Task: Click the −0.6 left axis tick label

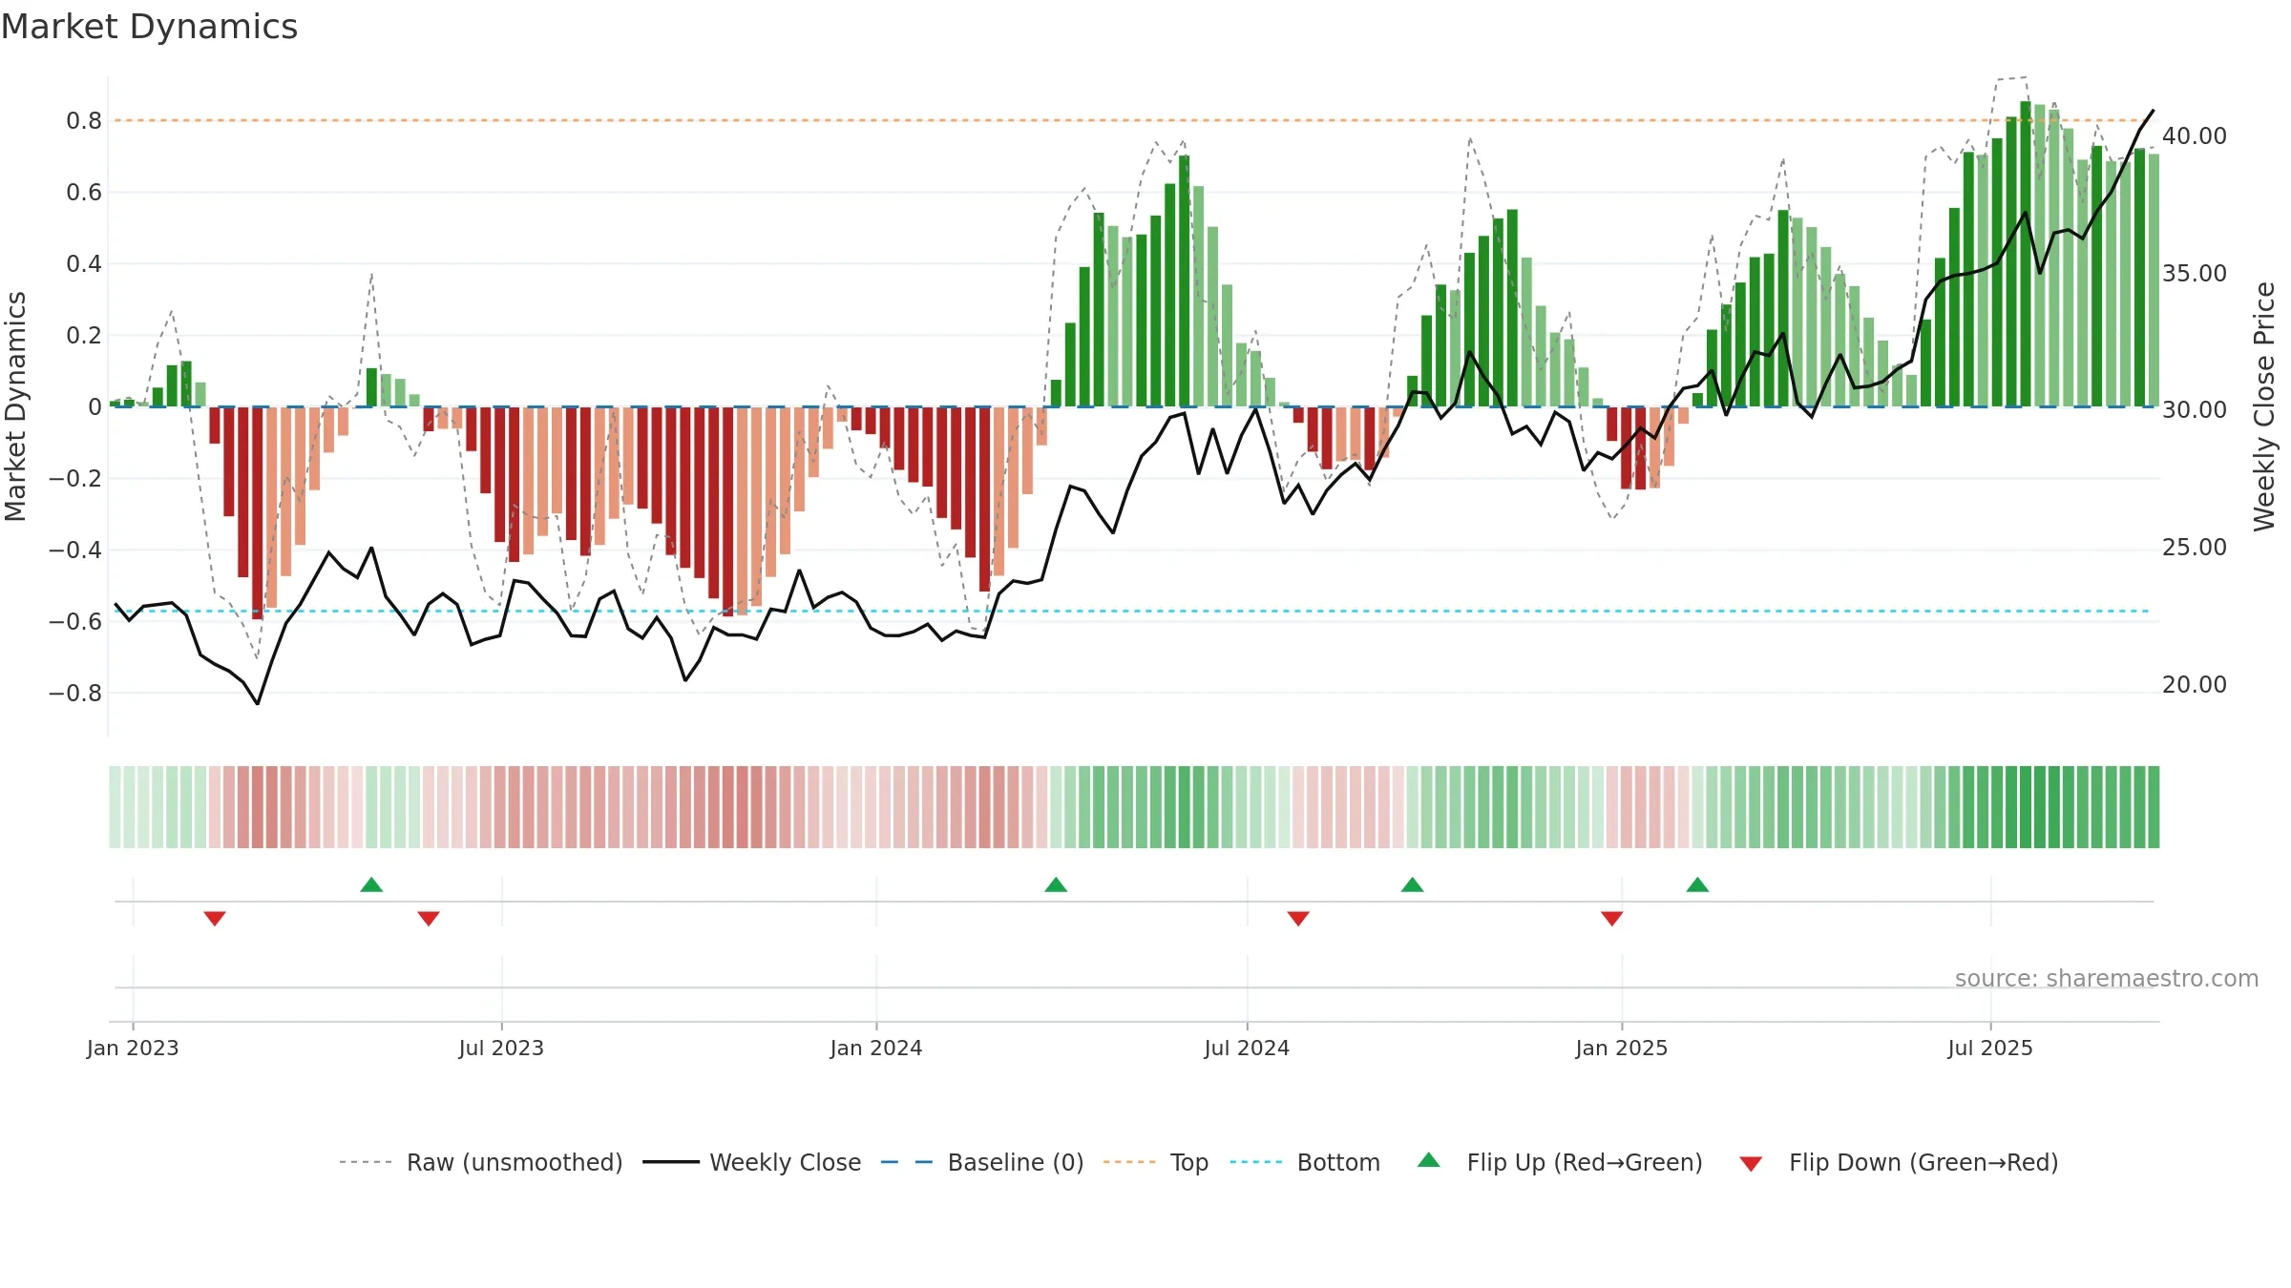Action: (75, 622)
